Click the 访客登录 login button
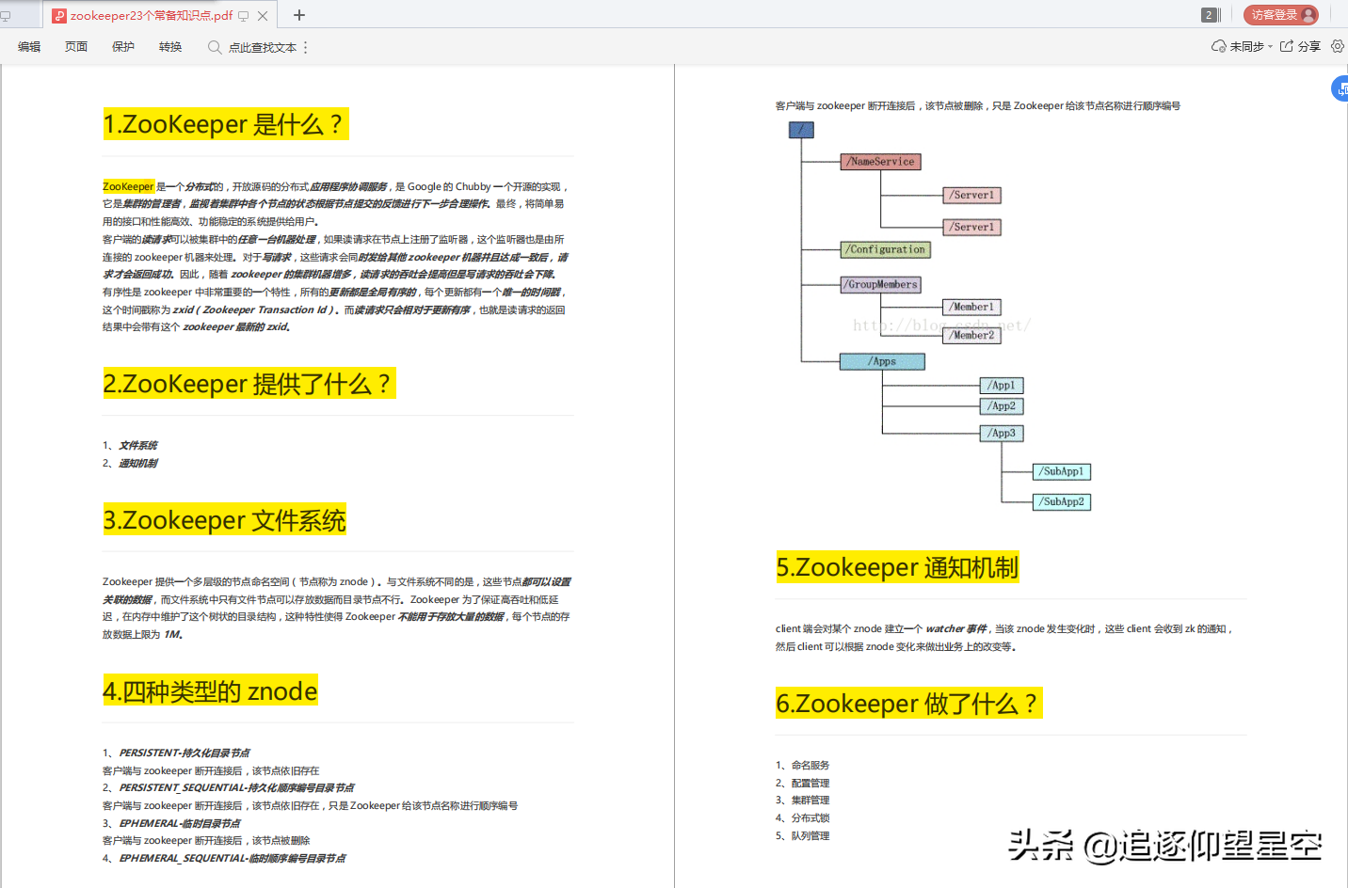The width and height of the screenshot is (1348, 888). click(x=1280, y=15)
